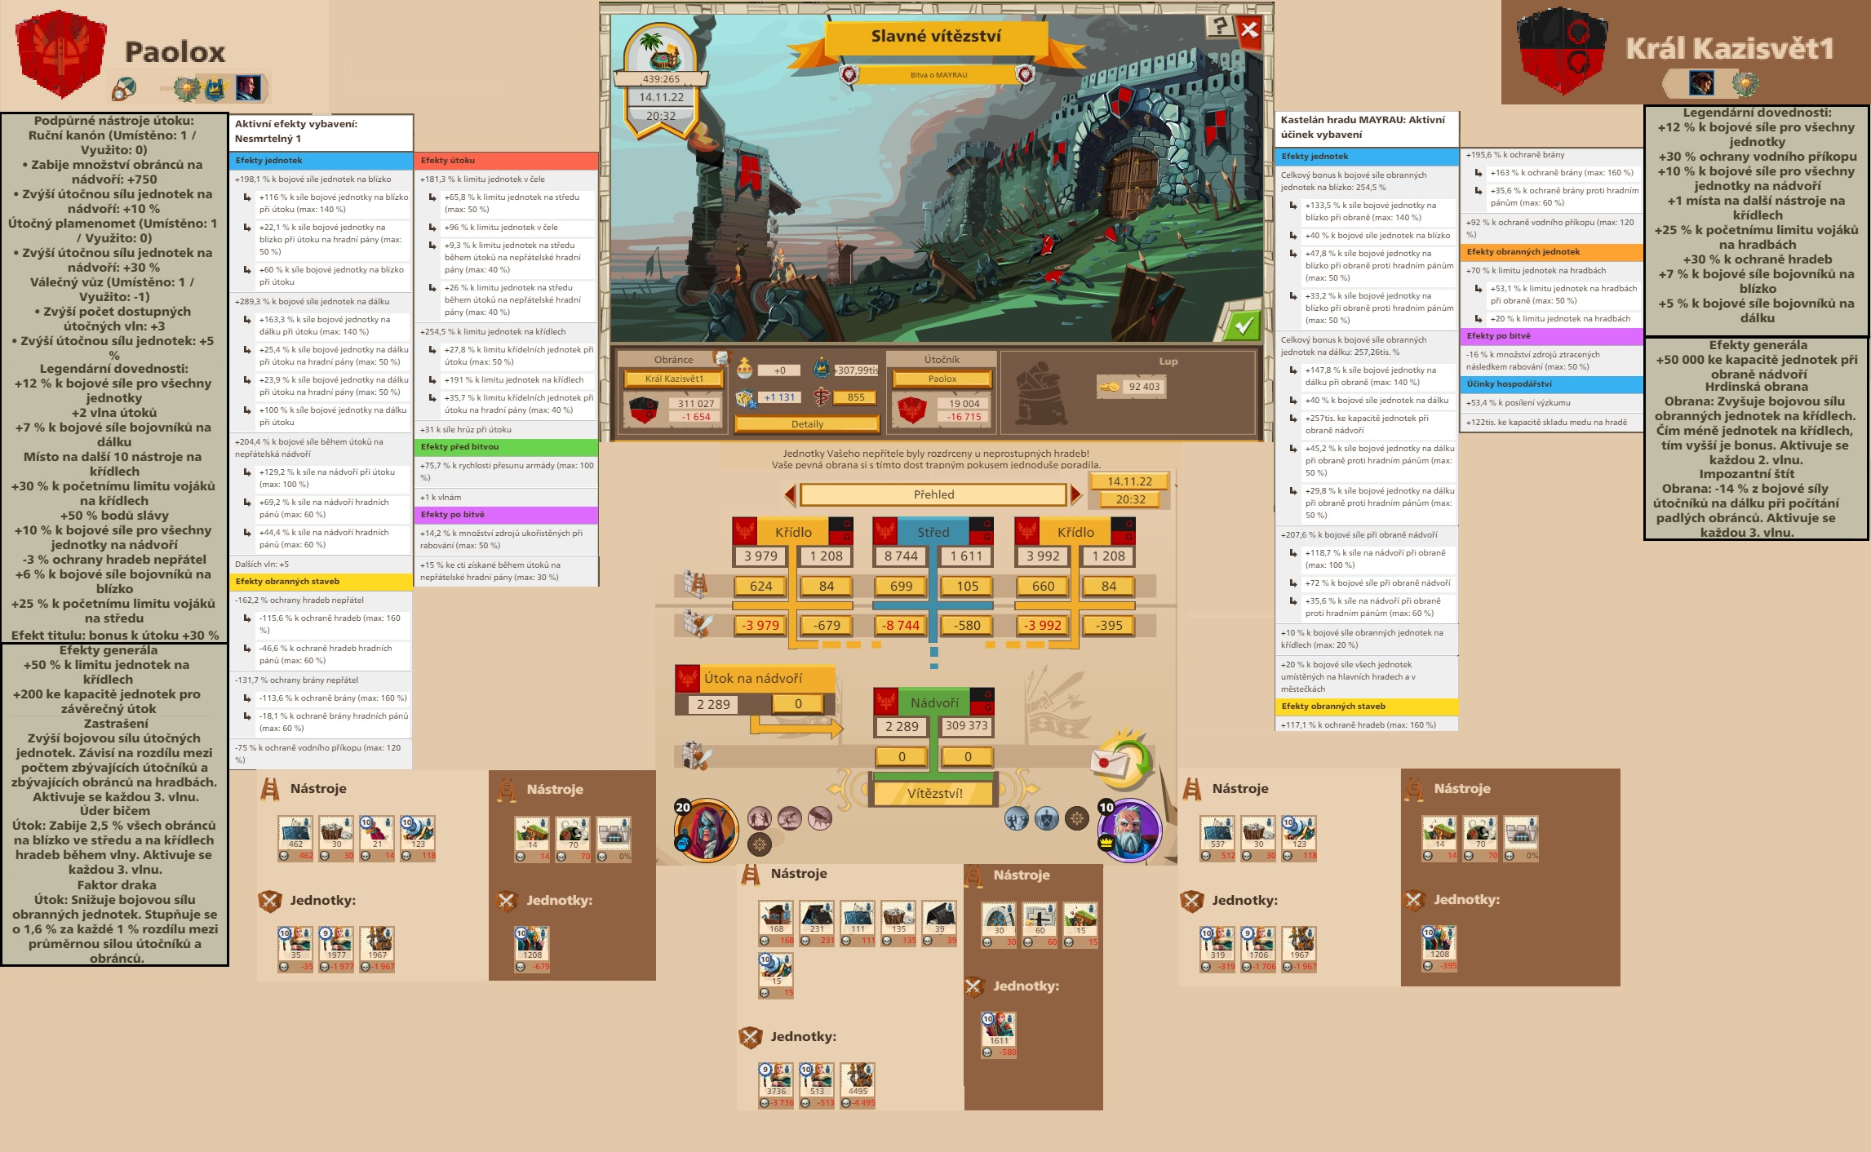Image resolution: width=1871 pixels, height=1152 pixels.
Task: Click the loot sack icon under Lup
Action: tap(1041, 395)
